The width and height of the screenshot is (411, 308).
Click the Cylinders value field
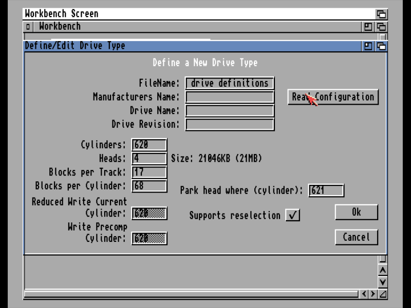[x=150, y=145]
